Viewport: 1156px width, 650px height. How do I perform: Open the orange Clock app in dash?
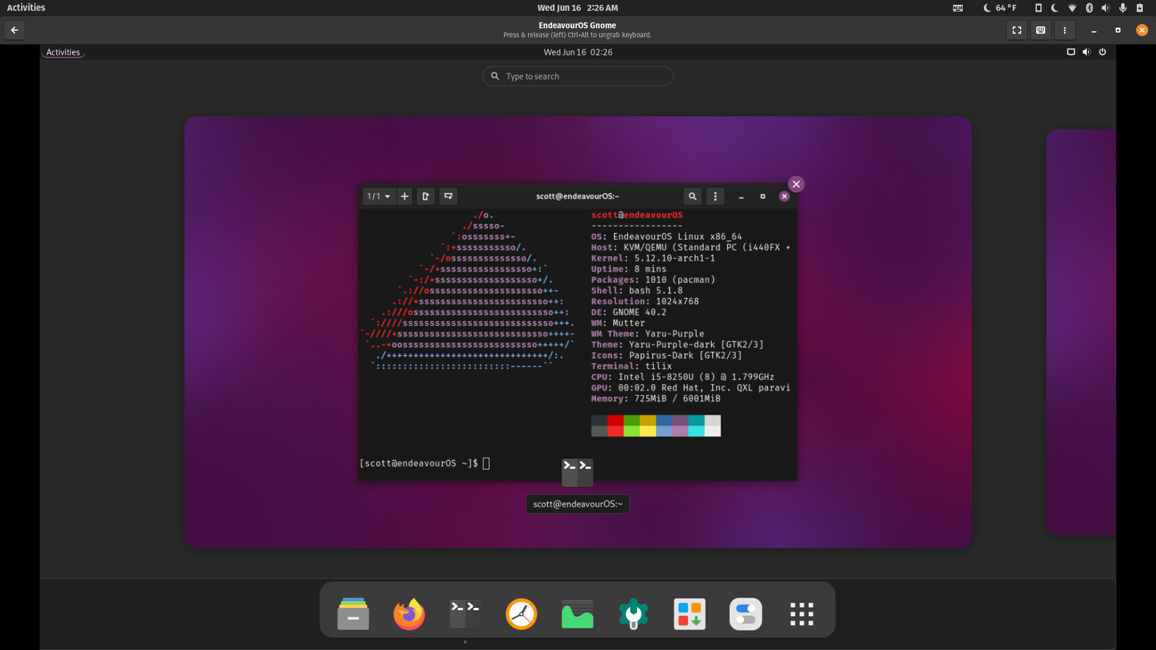point(521,614)
